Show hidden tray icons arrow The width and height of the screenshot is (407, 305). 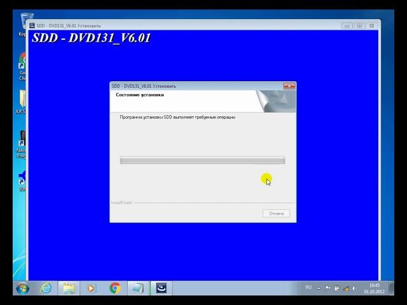click(x=319, y=288)
